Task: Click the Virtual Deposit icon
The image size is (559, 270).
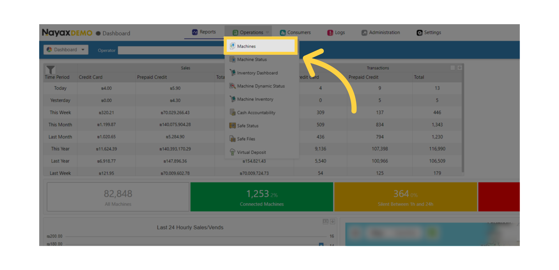Action: pyautogui.click(x=232, y=152)
